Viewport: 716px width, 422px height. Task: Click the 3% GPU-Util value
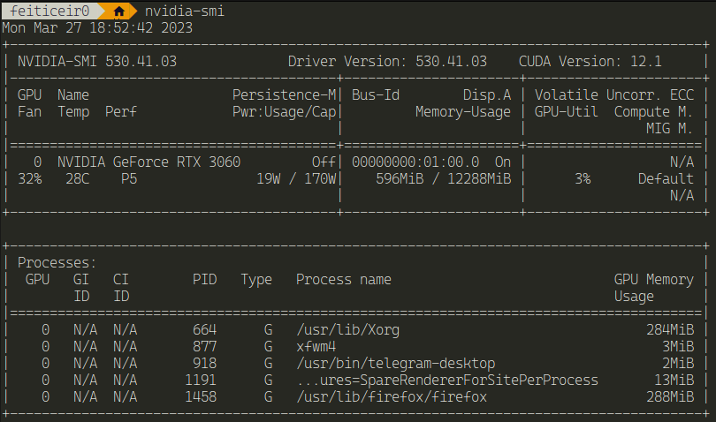[581, 179]
